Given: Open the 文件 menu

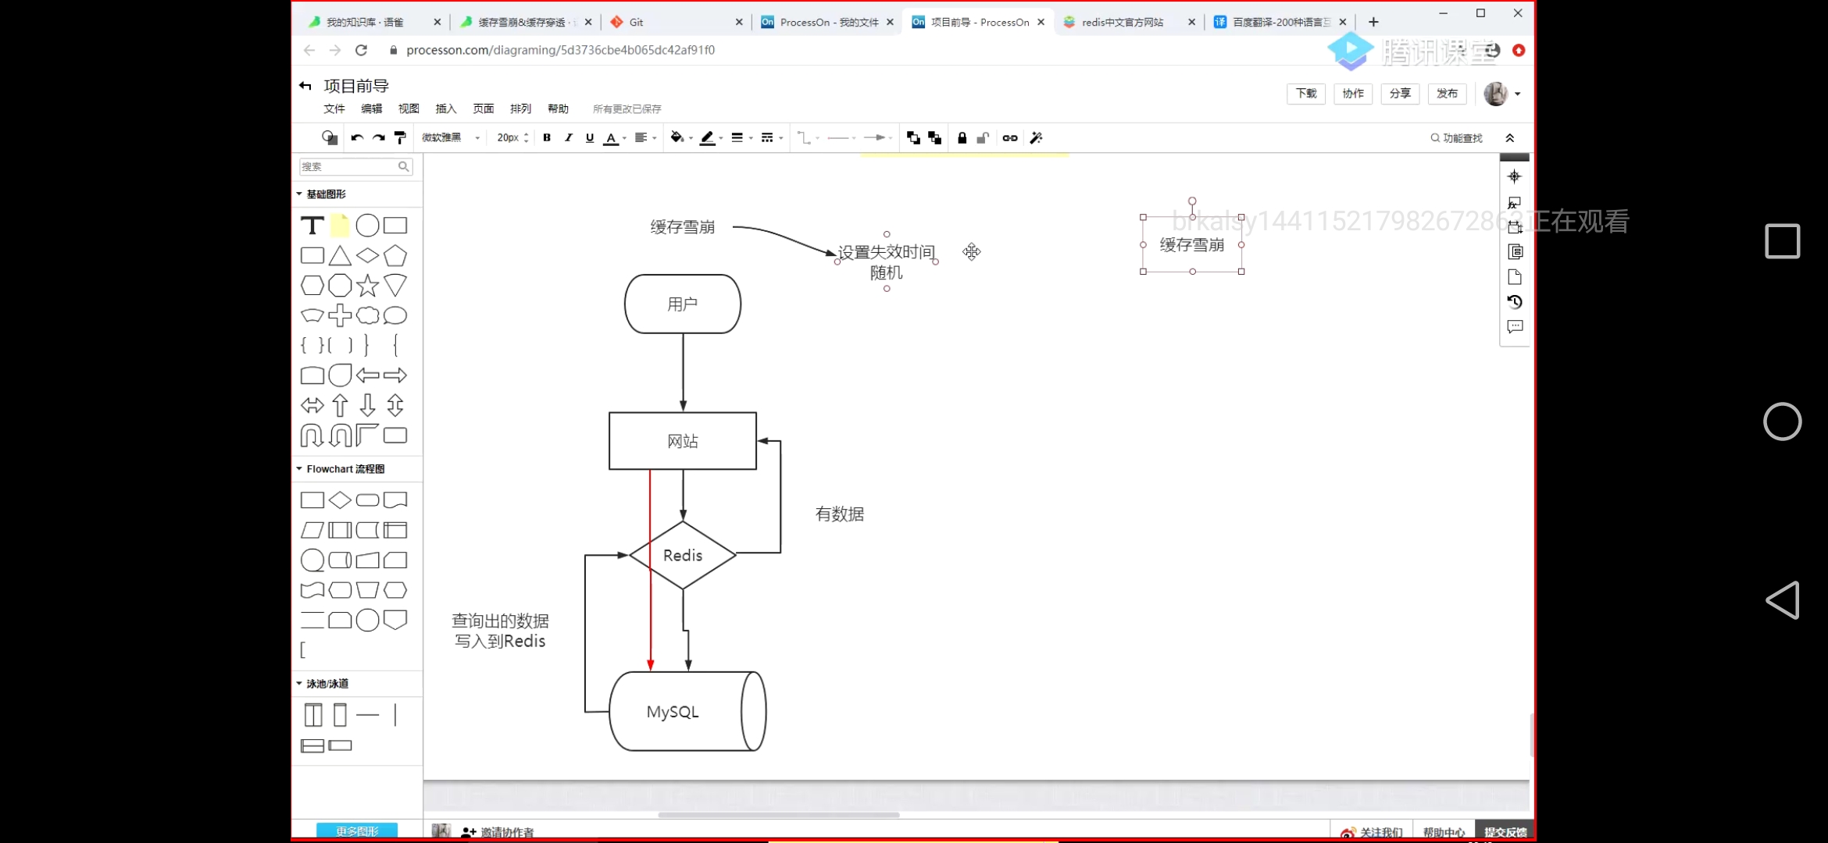Looking at the screenshot, I should (334, 108).
